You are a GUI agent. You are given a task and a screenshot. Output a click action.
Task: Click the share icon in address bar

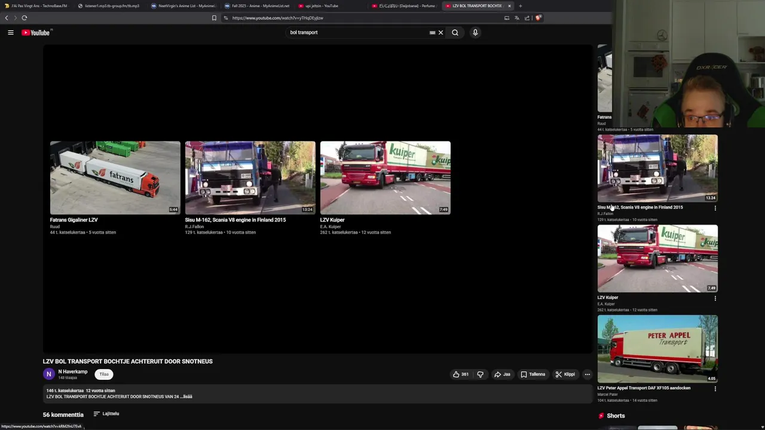click(527, 18)
